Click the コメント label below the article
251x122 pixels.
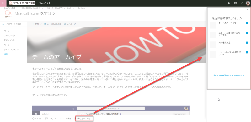click(x=52, y=119)
